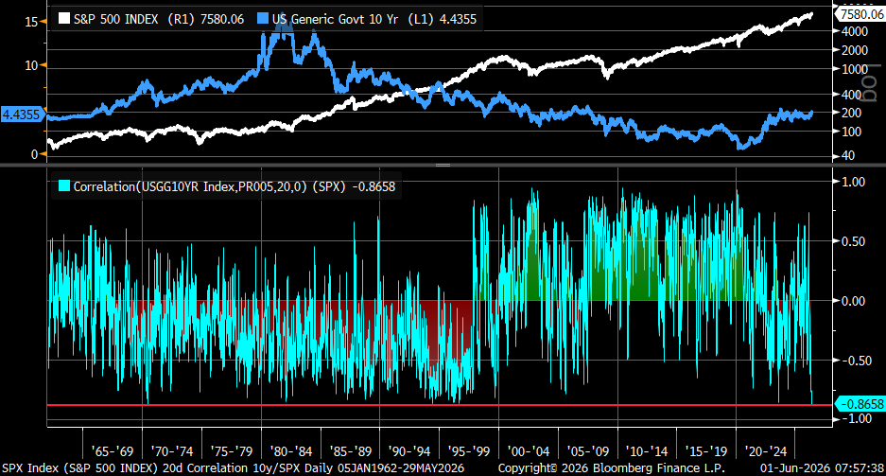Click the rotated Log scale label
This screenshot has height=476, width=886.
tap(870, 83)
